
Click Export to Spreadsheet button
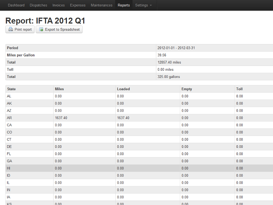tap(59, 30)
